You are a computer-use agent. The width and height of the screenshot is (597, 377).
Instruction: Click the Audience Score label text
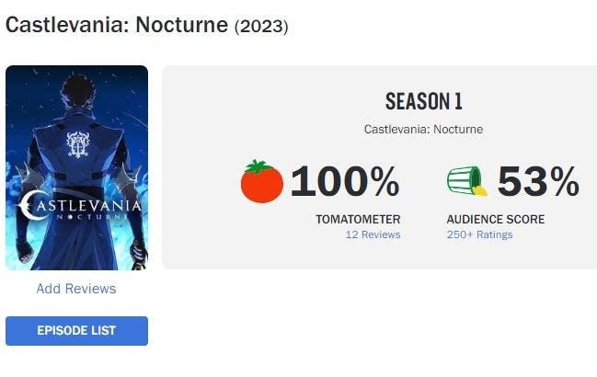pyautogui.click(x=495, y=219)
